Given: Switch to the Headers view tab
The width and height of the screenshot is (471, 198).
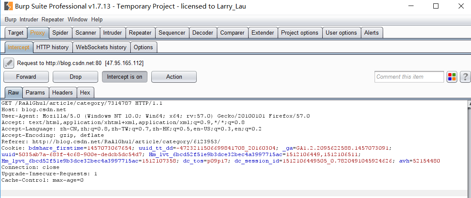Looking at the screenshot, I should [63, 92].
